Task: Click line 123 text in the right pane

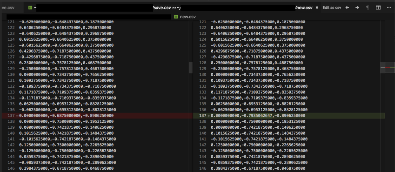Action: coord(258,33)
